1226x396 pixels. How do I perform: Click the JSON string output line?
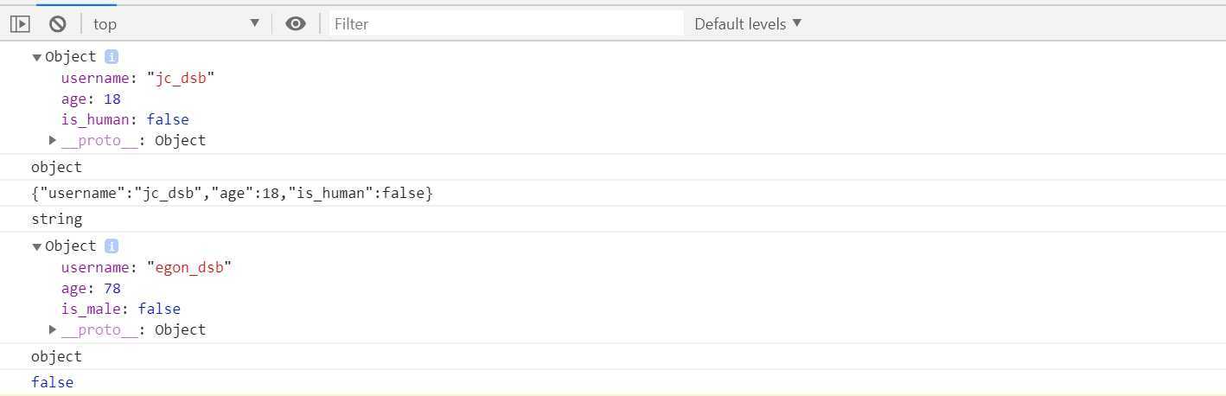pyautogui.click(x=232, y=193)
